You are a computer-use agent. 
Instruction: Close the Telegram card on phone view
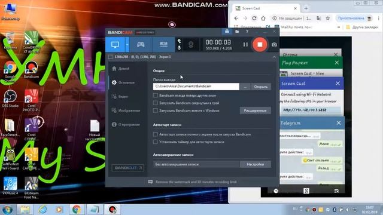[339, 123]
